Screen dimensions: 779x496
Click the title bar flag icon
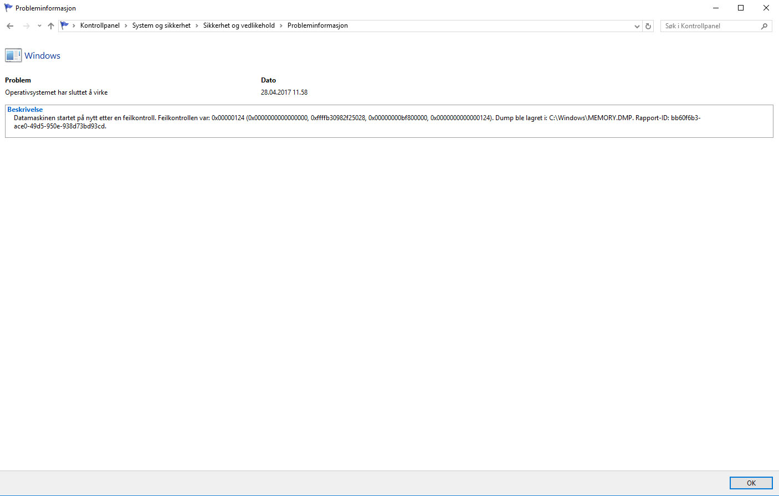click(8, 8)
